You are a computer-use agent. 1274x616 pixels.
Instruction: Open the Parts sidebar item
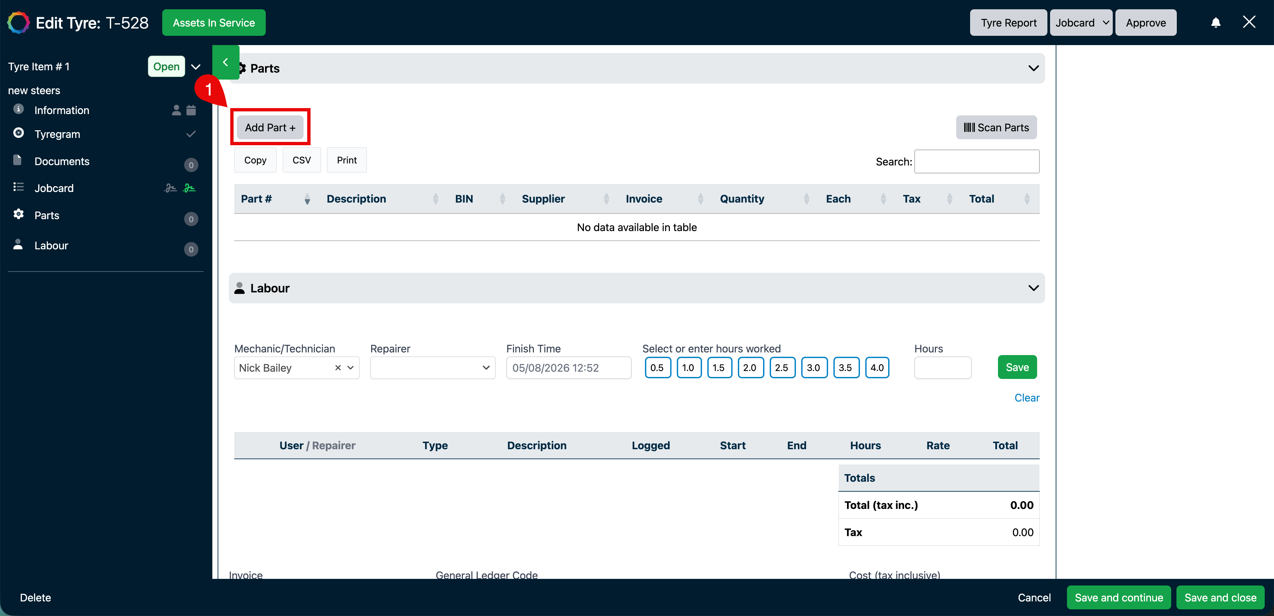(x=47, y=216)
